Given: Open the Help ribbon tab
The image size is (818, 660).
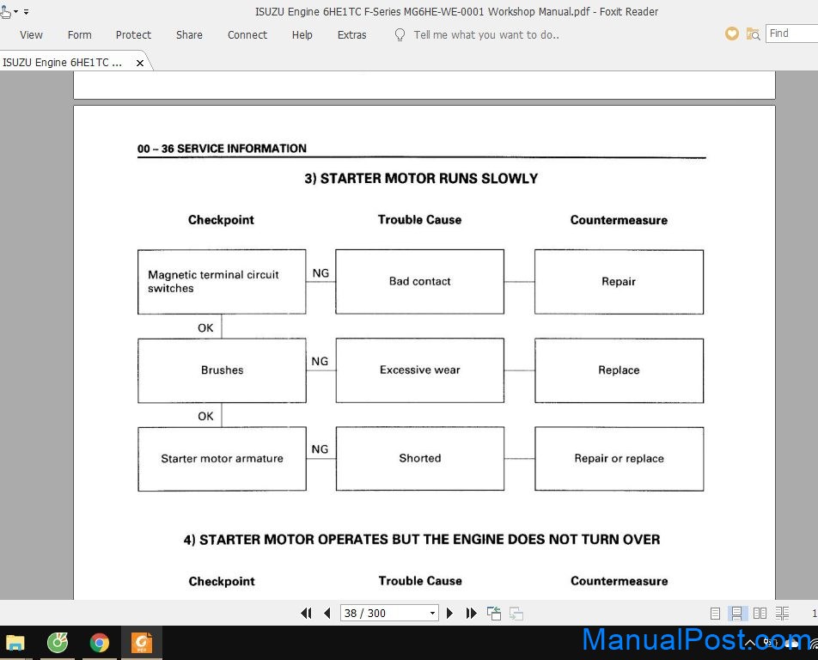Looking at the screenshot, I should [x=302, y=35].
